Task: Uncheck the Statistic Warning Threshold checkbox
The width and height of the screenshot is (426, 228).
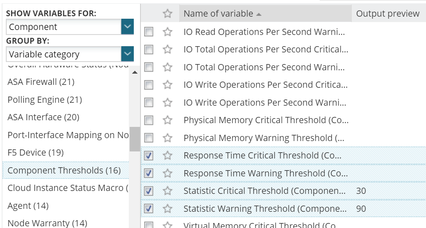Action: coord(148,209)
